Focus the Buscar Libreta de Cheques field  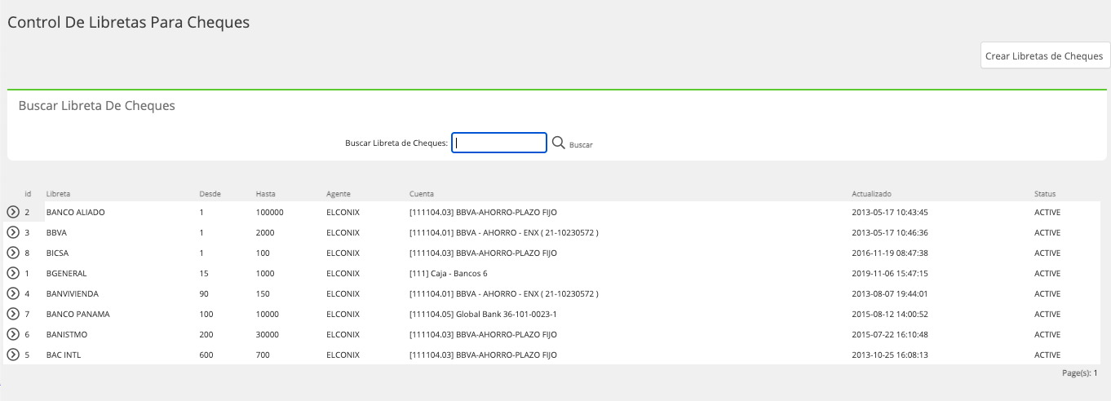click(x=499, y=143)
